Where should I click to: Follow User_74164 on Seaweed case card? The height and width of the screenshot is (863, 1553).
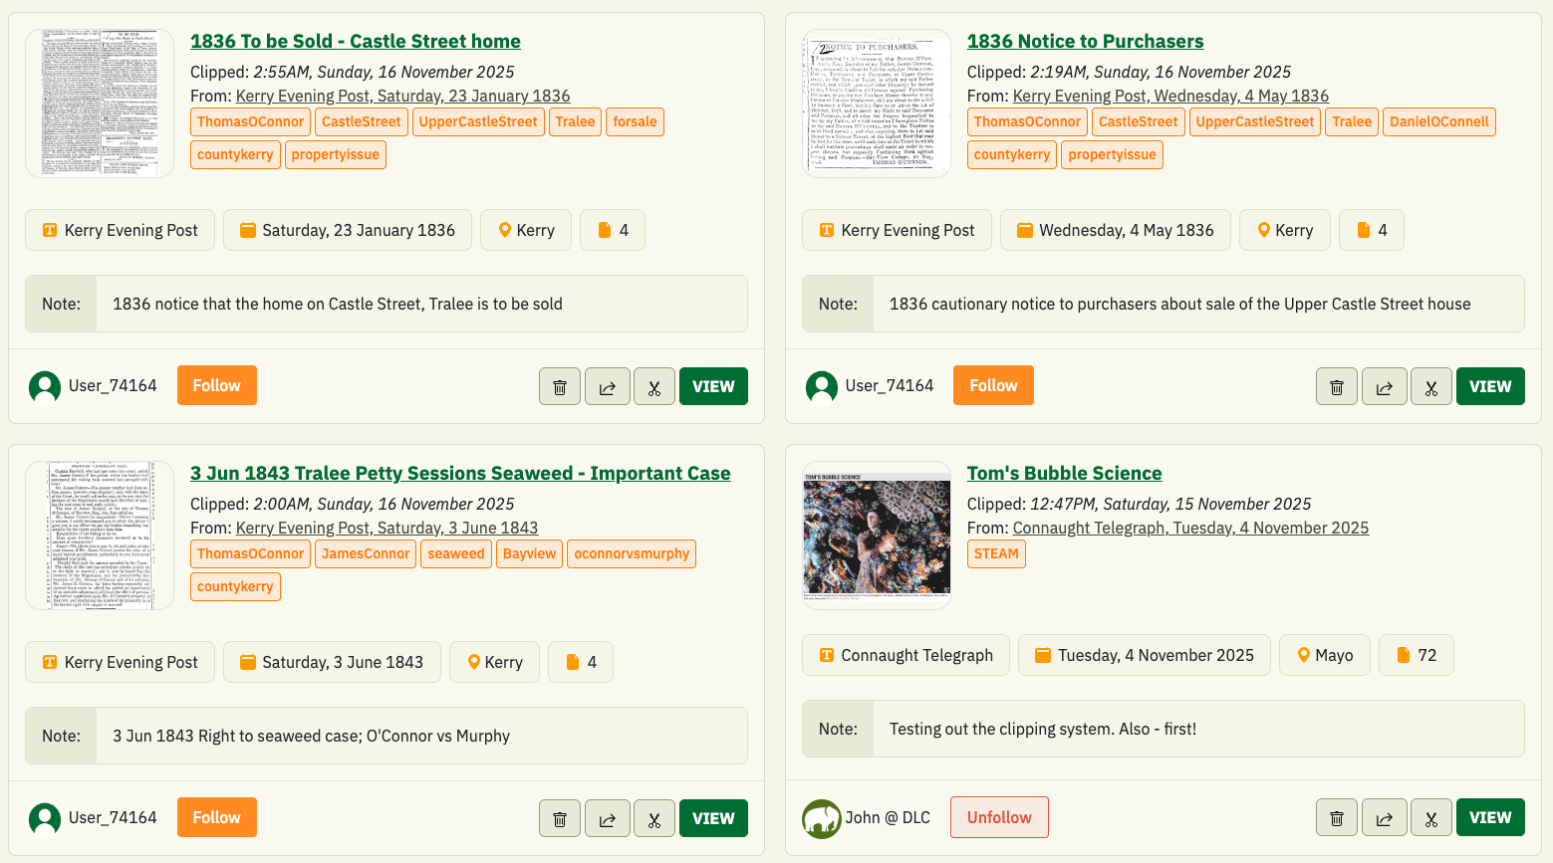click(x=217, y=817)
